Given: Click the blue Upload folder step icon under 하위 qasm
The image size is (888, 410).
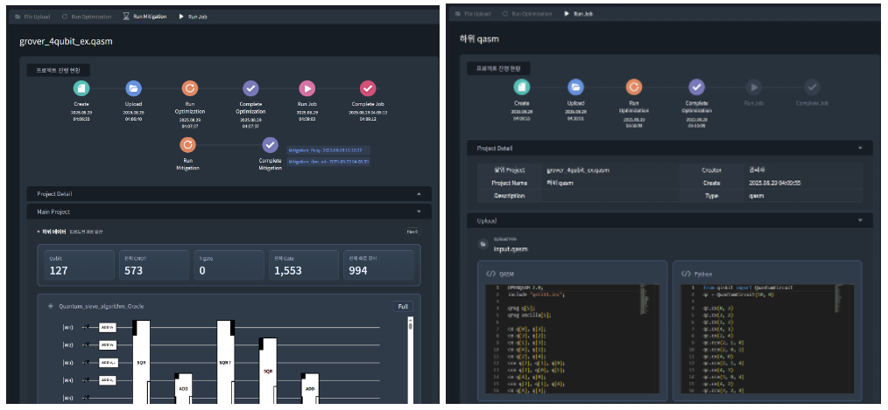Looking at the screenshot, I should (575, 87).
